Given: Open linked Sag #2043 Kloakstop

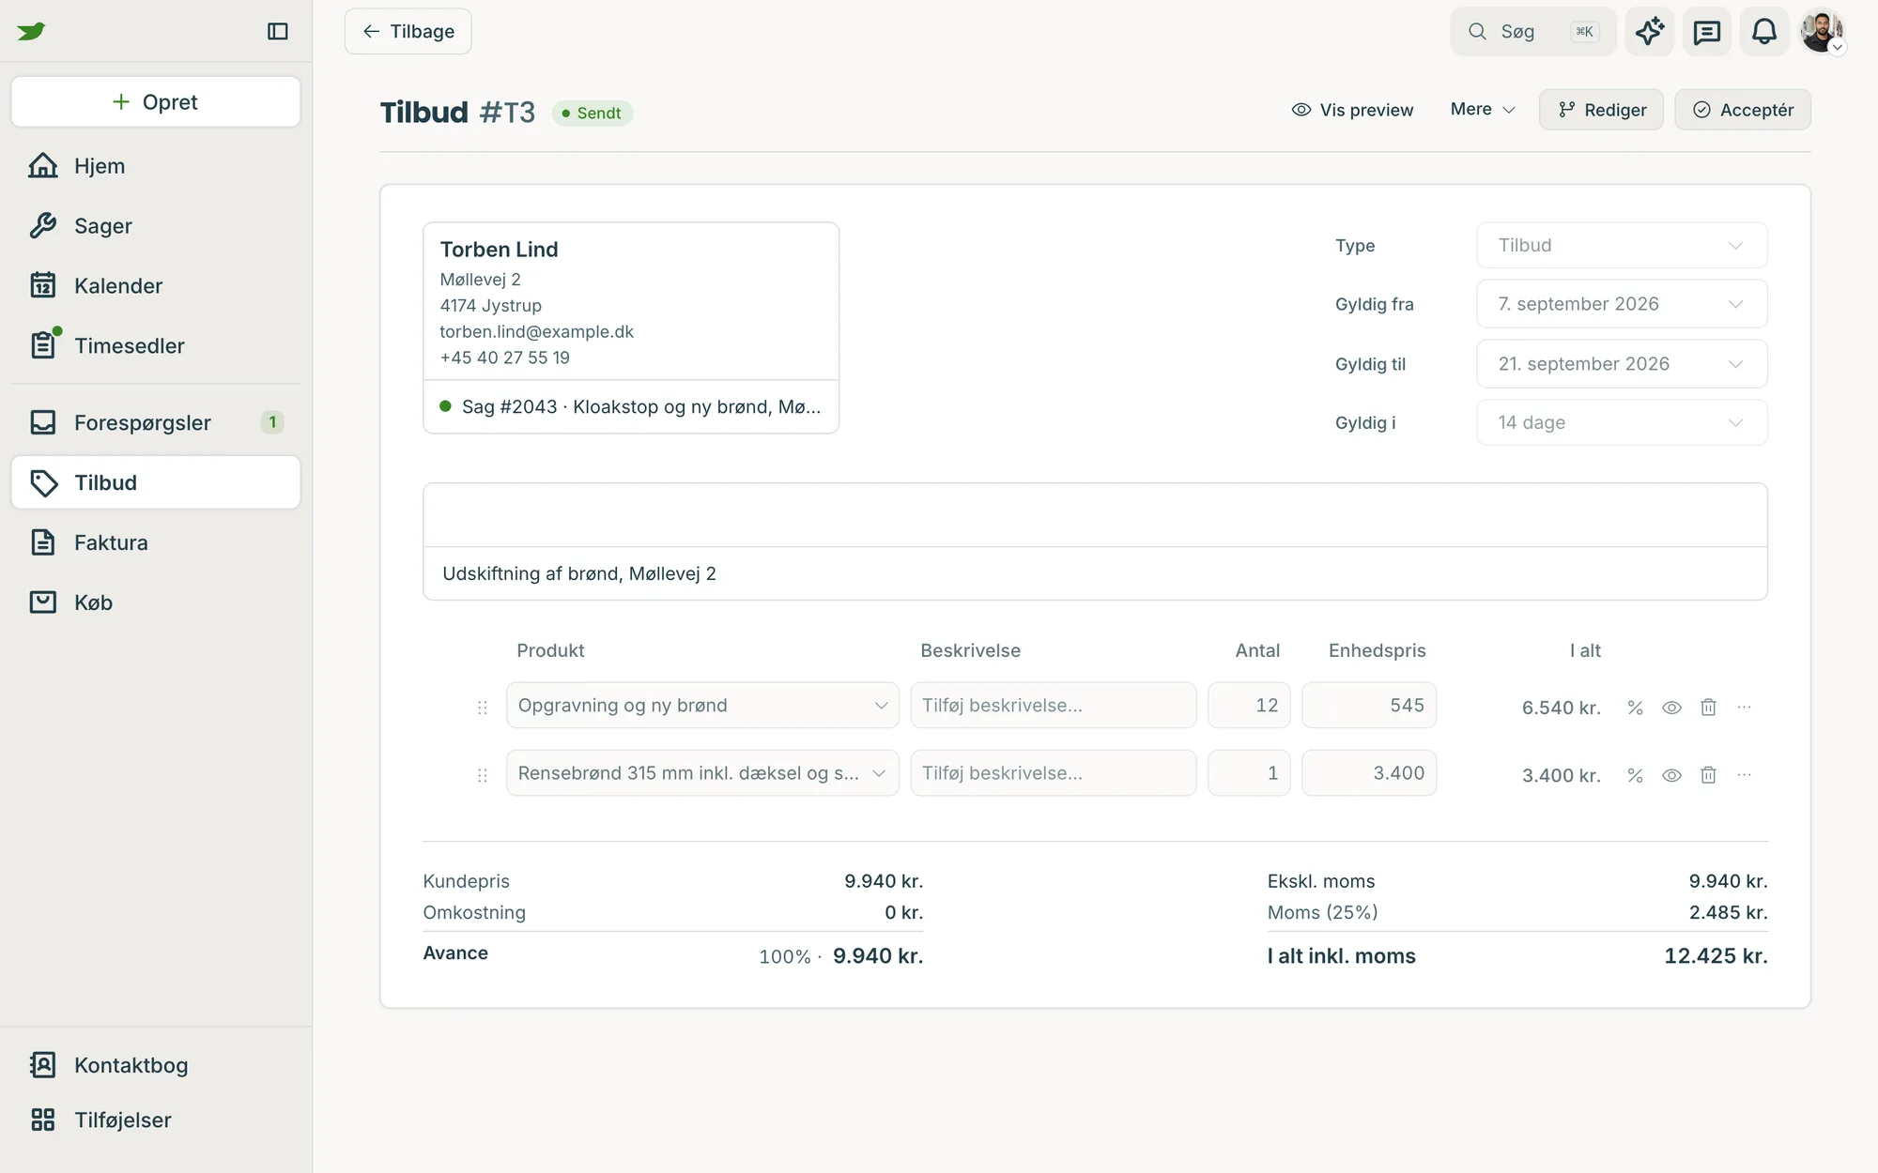Looking at the screenshot, I should click(631, 407).
